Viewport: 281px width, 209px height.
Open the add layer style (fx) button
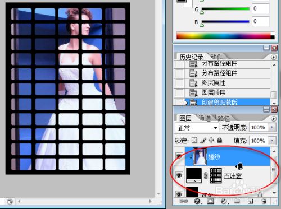tap(197, 201)
